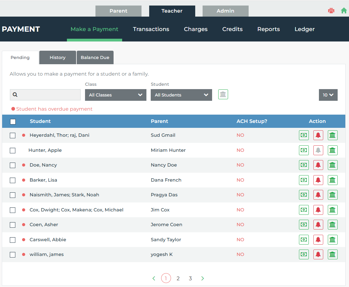The height and width of the screenshot is (287, 349).
Task: Open the All Students dropdown
Action: pos(181,95)
